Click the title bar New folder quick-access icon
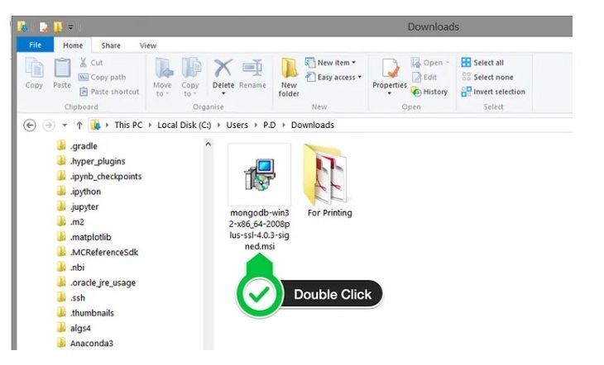Screen dimensions: 604x365 [58, 27]
